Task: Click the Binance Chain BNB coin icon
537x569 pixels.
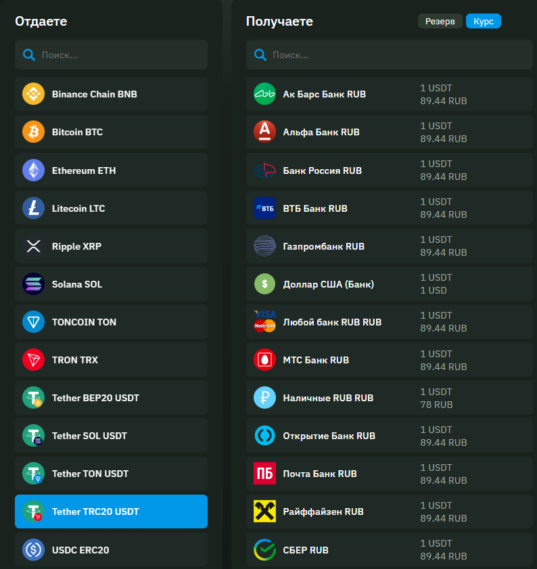Action: 33,94
